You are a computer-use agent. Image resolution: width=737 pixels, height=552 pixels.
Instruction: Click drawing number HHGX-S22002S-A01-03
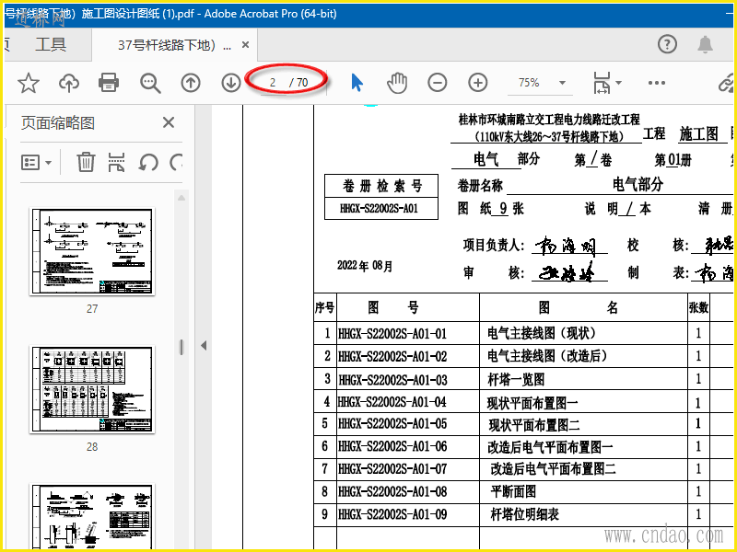tap(392, 379)
